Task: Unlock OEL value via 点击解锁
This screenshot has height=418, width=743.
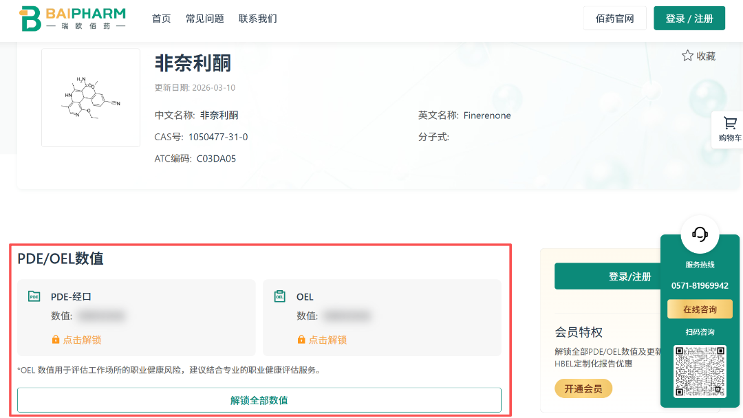Action: 322,340
